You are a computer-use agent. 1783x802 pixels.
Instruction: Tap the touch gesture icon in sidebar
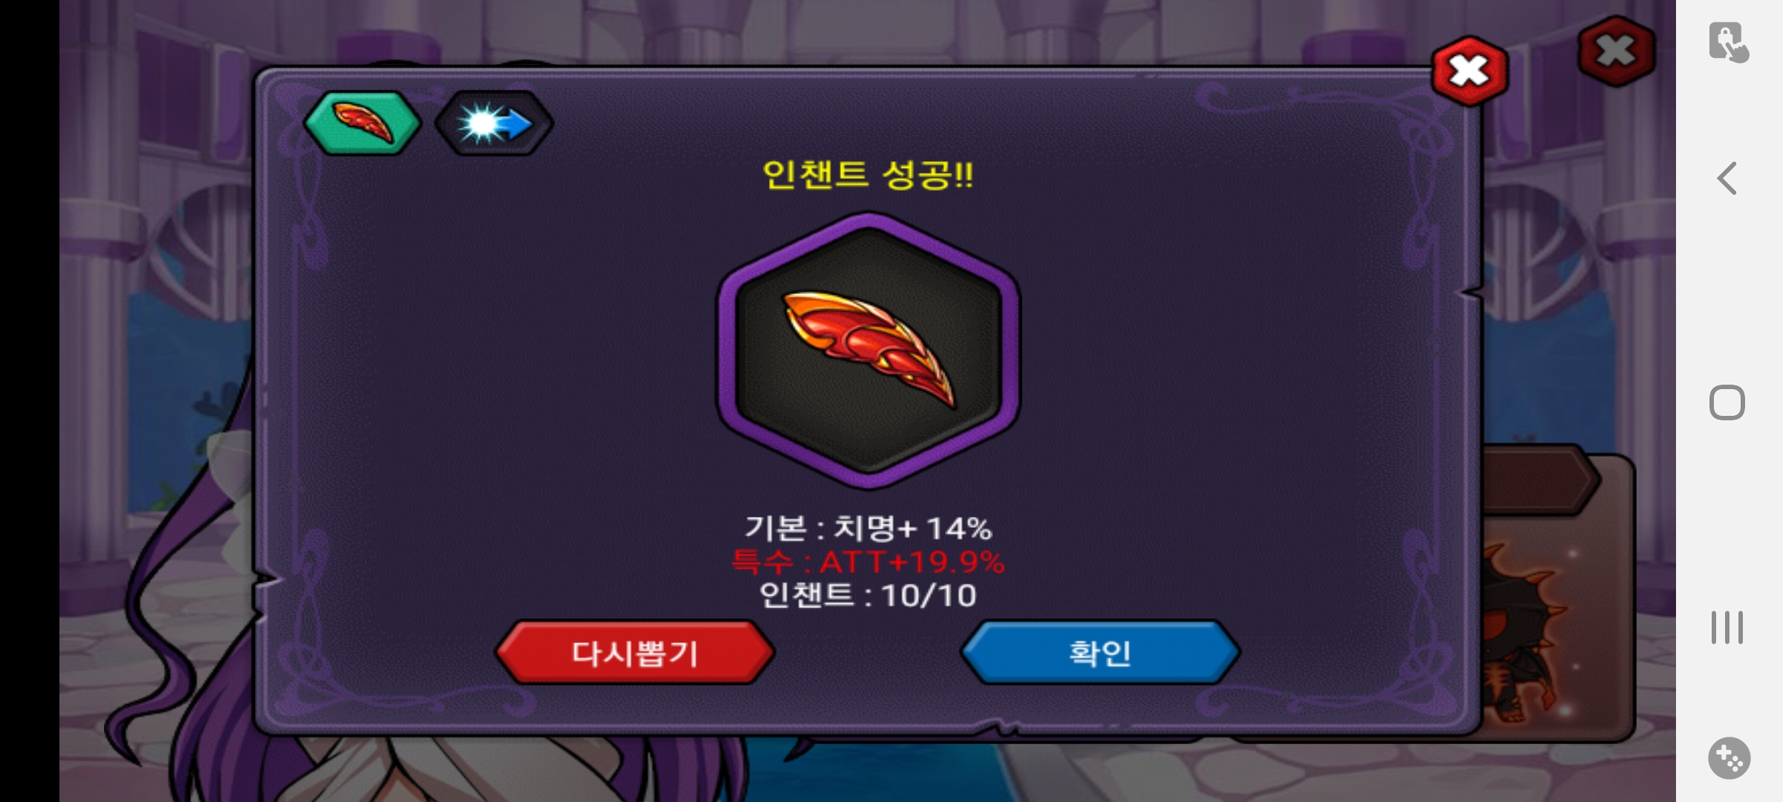click(1728, 42)
